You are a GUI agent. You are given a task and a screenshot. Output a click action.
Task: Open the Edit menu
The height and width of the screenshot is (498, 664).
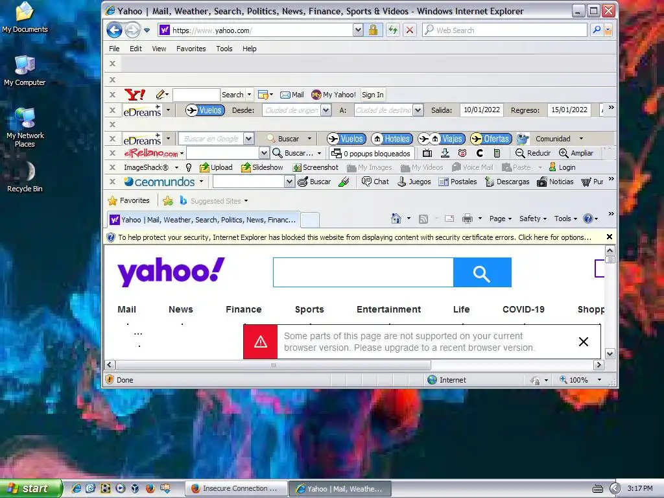(x=136, y=49)
